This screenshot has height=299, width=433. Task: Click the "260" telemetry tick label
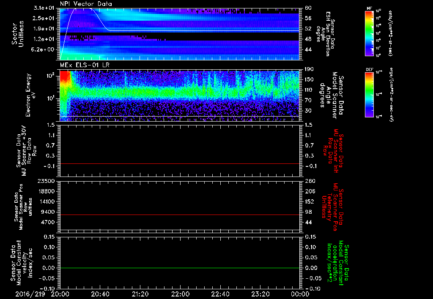[x=310, y=181]
